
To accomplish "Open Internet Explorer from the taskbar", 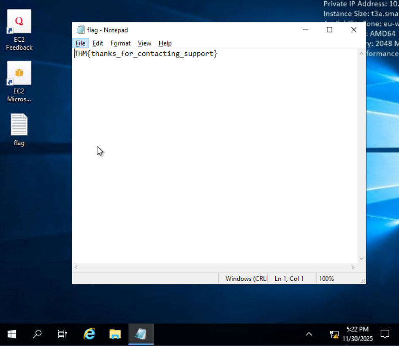I will pos(89,334).
